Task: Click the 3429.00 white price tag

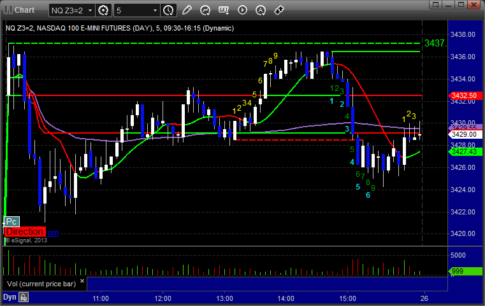Action: [465, 134]
